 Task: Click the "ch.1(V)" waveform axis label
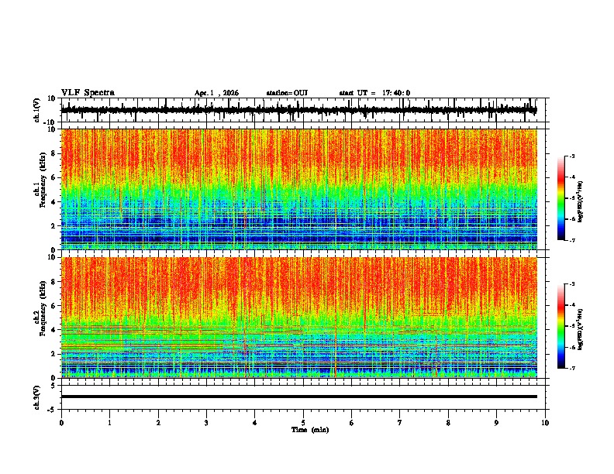coord(36,110)
